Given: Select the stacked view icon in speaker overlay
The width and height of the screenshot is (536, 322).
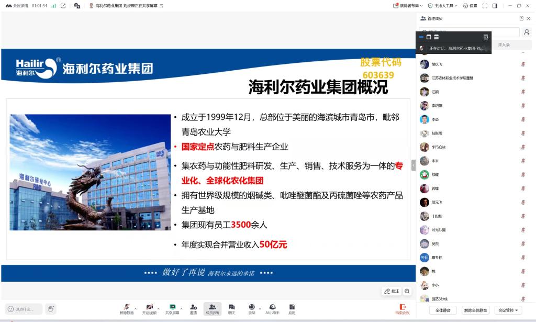Looking at the screenshot, I should pyautogui.click(x=436, y=37).
